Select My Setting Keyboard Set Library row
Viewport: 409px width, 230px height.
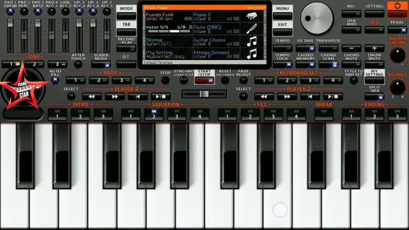(168, 54)
